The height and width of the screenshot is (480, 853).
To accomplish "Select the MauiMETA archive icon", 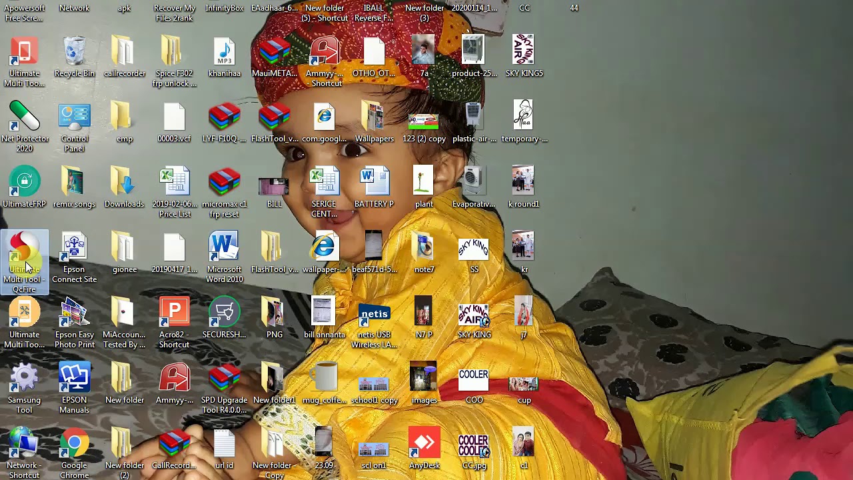I will pyautogui.click(x=275, y=52).
